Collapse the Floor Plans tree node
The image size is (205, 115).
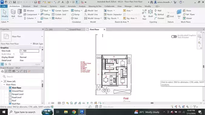coord(4,85)
